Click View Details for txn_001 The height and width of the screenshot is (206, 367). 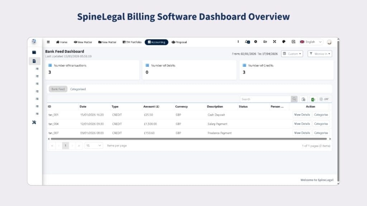point(302,115)
